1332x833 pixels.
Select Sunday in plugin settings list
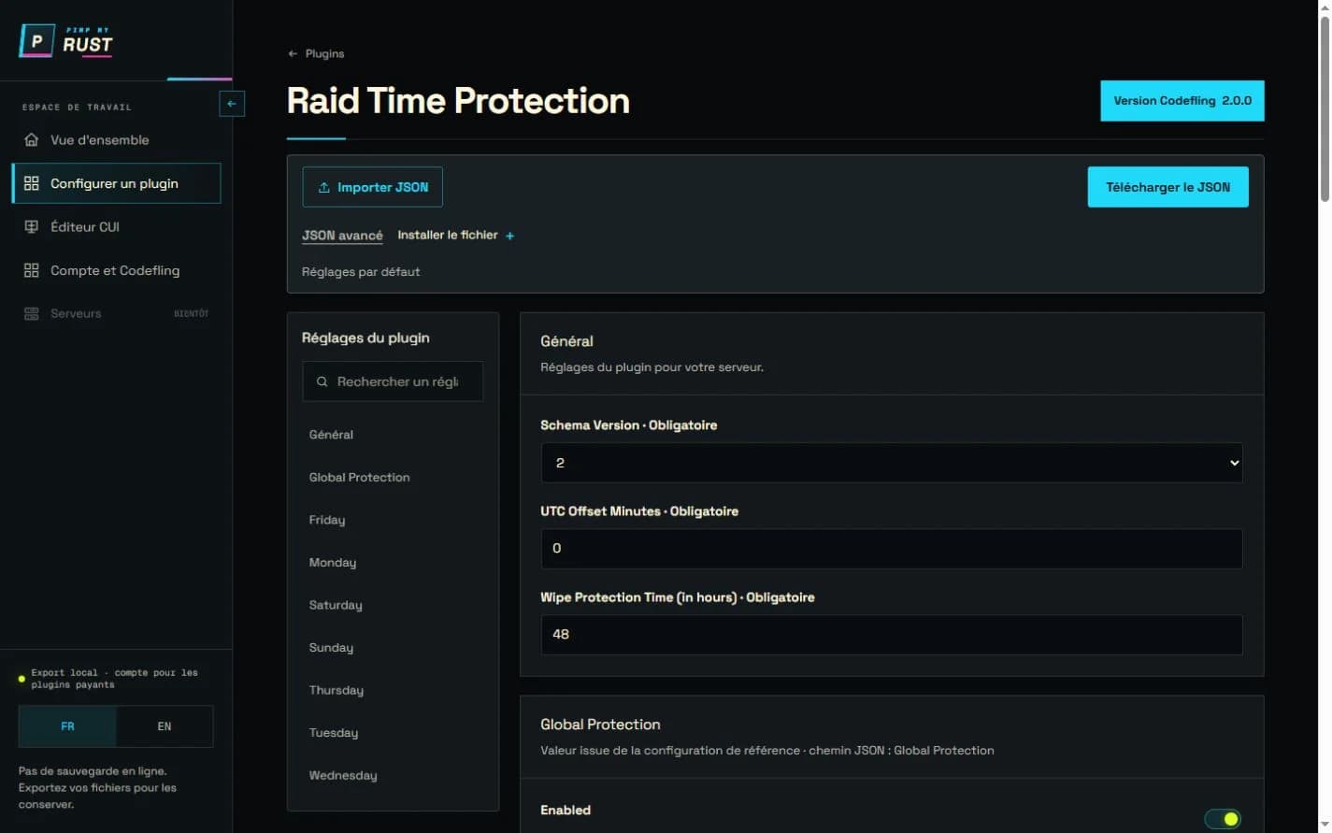point(393,648)
